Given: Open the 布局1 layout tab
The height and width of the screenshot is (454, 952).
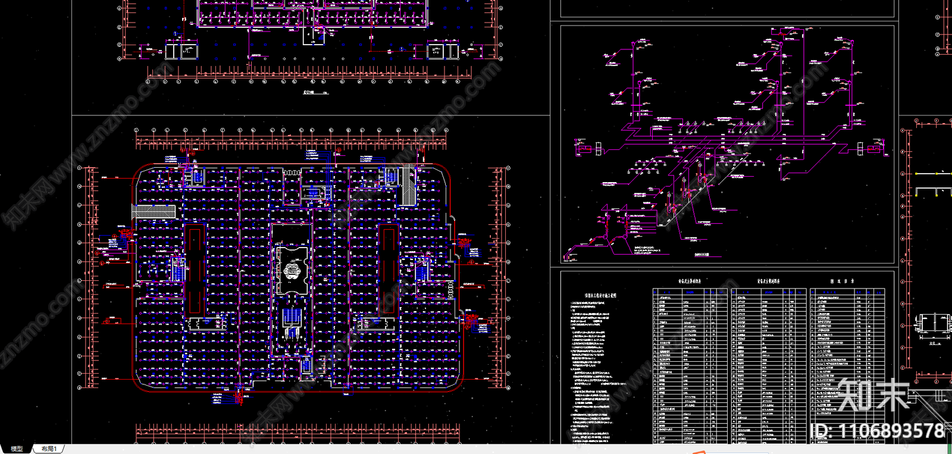Looking at the screenshot, I should (49, 449).
